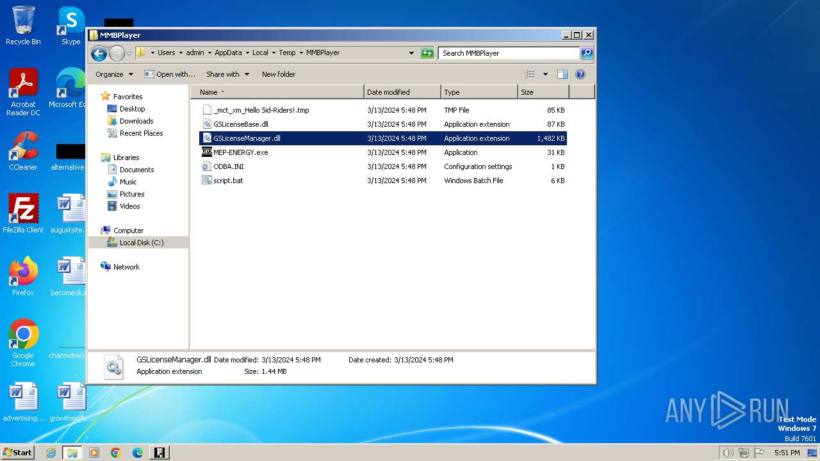Toggle the preview pane button
The height and width of the screenshot is (461, 820).
point(562,74)
